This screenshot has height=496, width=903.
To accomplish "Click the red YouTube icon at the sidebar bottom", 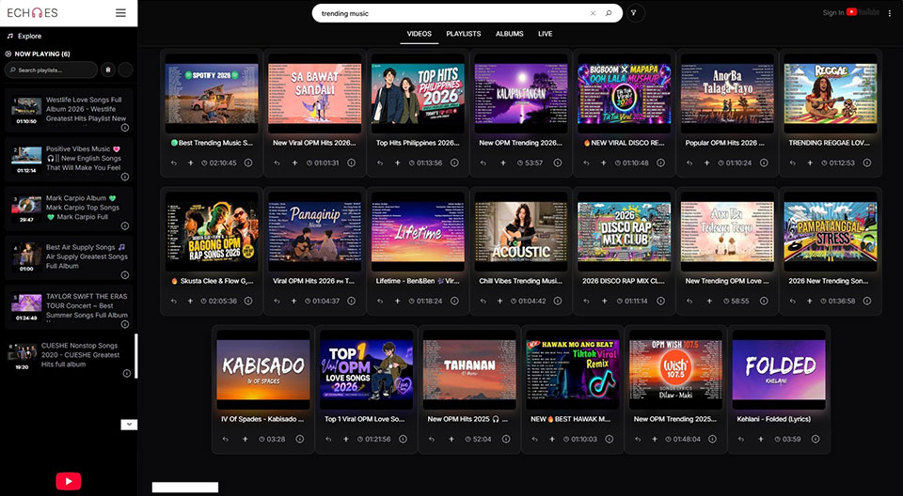I will coord(68,481).
